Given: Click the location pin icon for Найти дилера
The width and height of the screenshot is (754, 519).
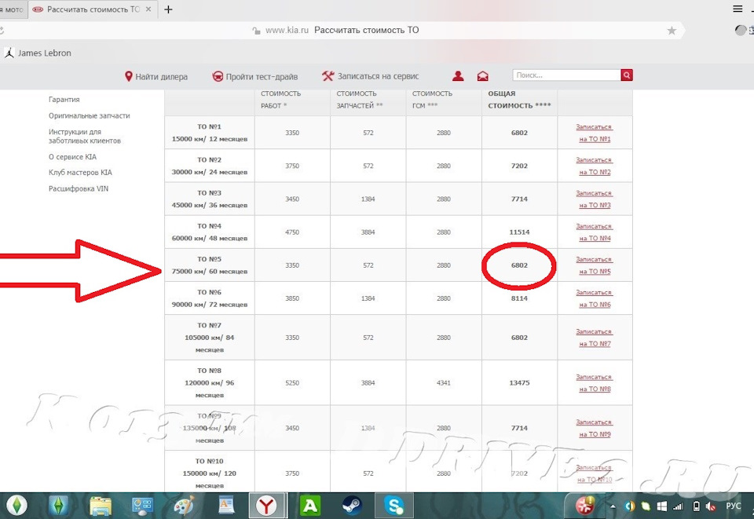Looking at the screenshot, I should click(x=128, y=76).
